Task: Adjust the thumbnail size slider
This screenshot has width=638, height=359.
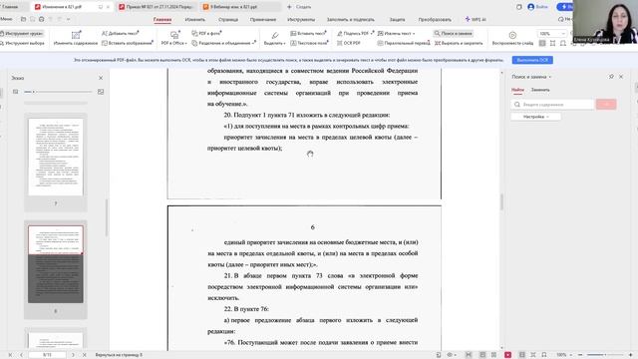Action: [x=58, y=92]
